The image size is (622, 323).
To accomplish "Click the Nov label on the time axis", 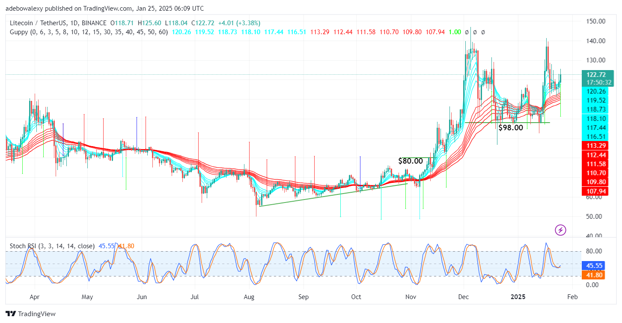I will (x=411, y=297).
